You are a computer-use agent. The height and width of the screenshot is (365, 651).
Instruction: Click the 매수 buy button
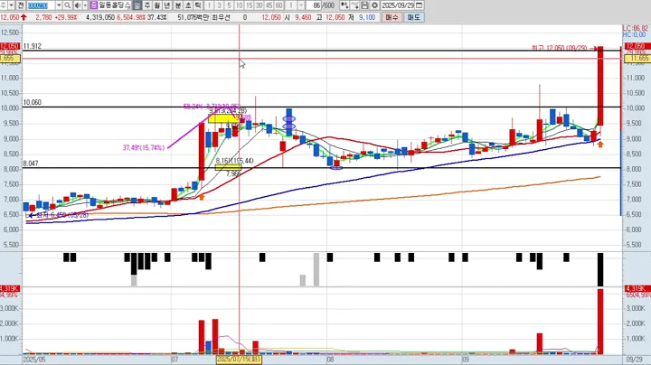pos(392,17)
